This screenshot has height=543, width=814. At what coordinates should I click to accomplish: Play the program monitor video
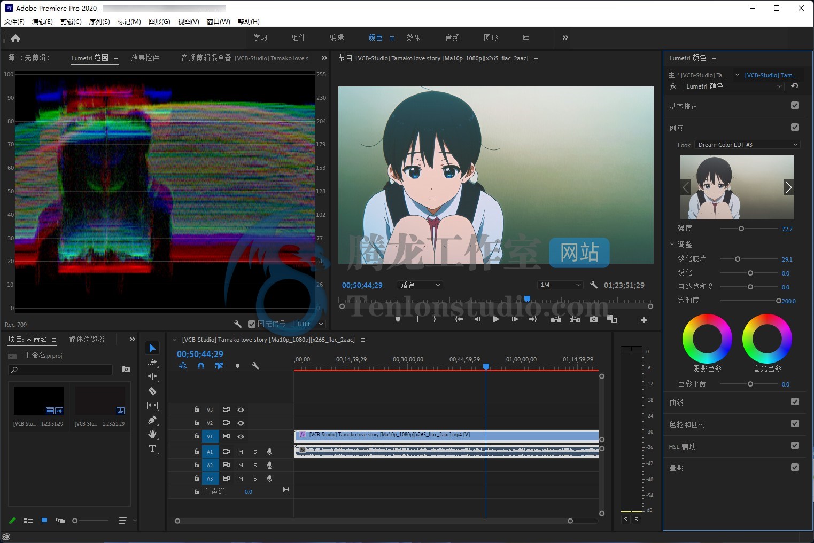pos(495,319)
